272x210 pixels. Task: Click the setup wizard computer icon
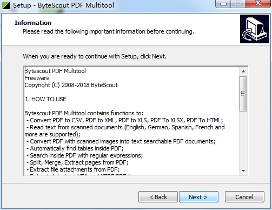254,29
